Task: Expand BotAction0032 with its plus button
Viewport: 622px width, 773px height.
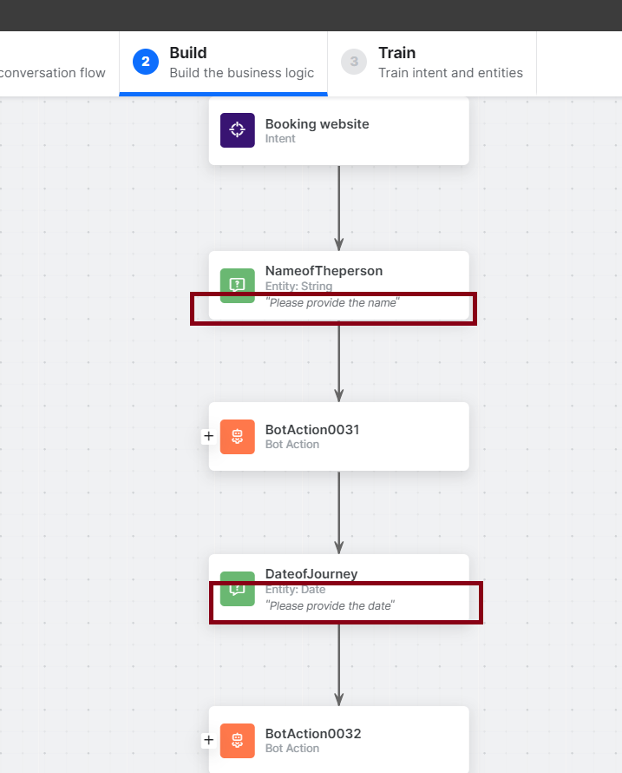Action: click(x=208, y=740)
